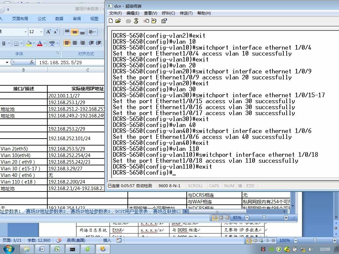Click the Disconnect phone icon in HyperTerminal

coord(136,21)
